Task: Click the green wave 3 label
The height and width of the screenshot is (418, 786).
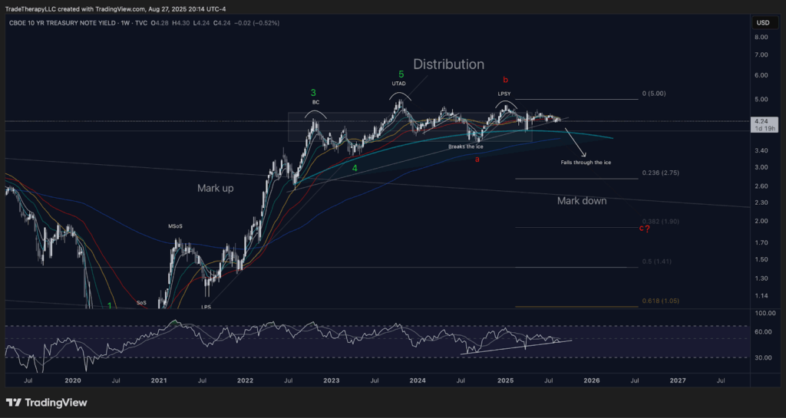Action: click(x=314, y=92)
